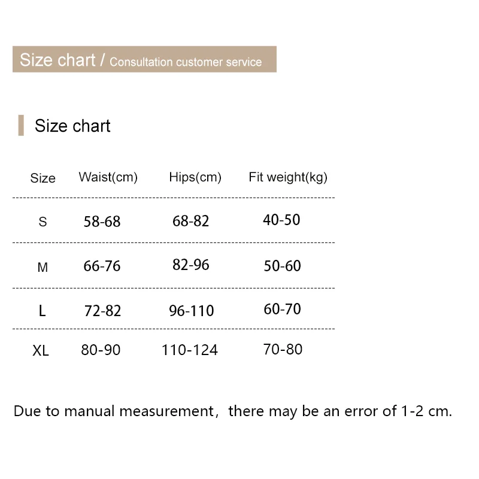479x479 pixels.
Task: Click the L size row label
Action: tap(42, 311)
